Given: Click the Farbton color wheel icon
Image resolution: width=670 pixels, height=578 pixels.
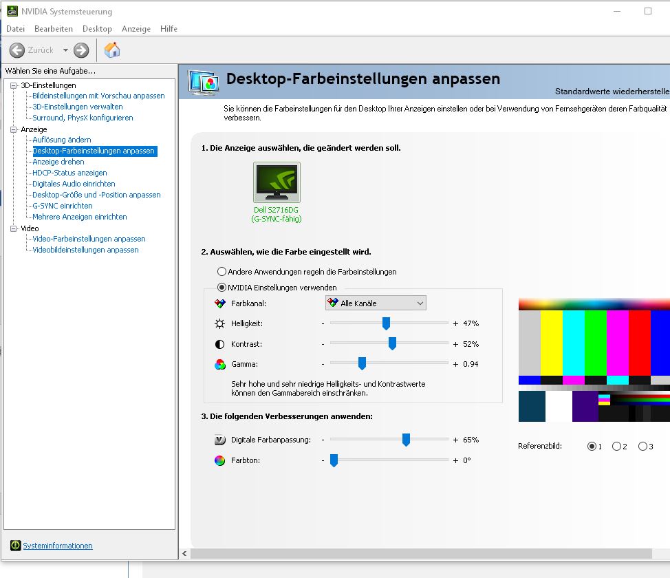Looking at the screenshot, I should coord(219,460).
